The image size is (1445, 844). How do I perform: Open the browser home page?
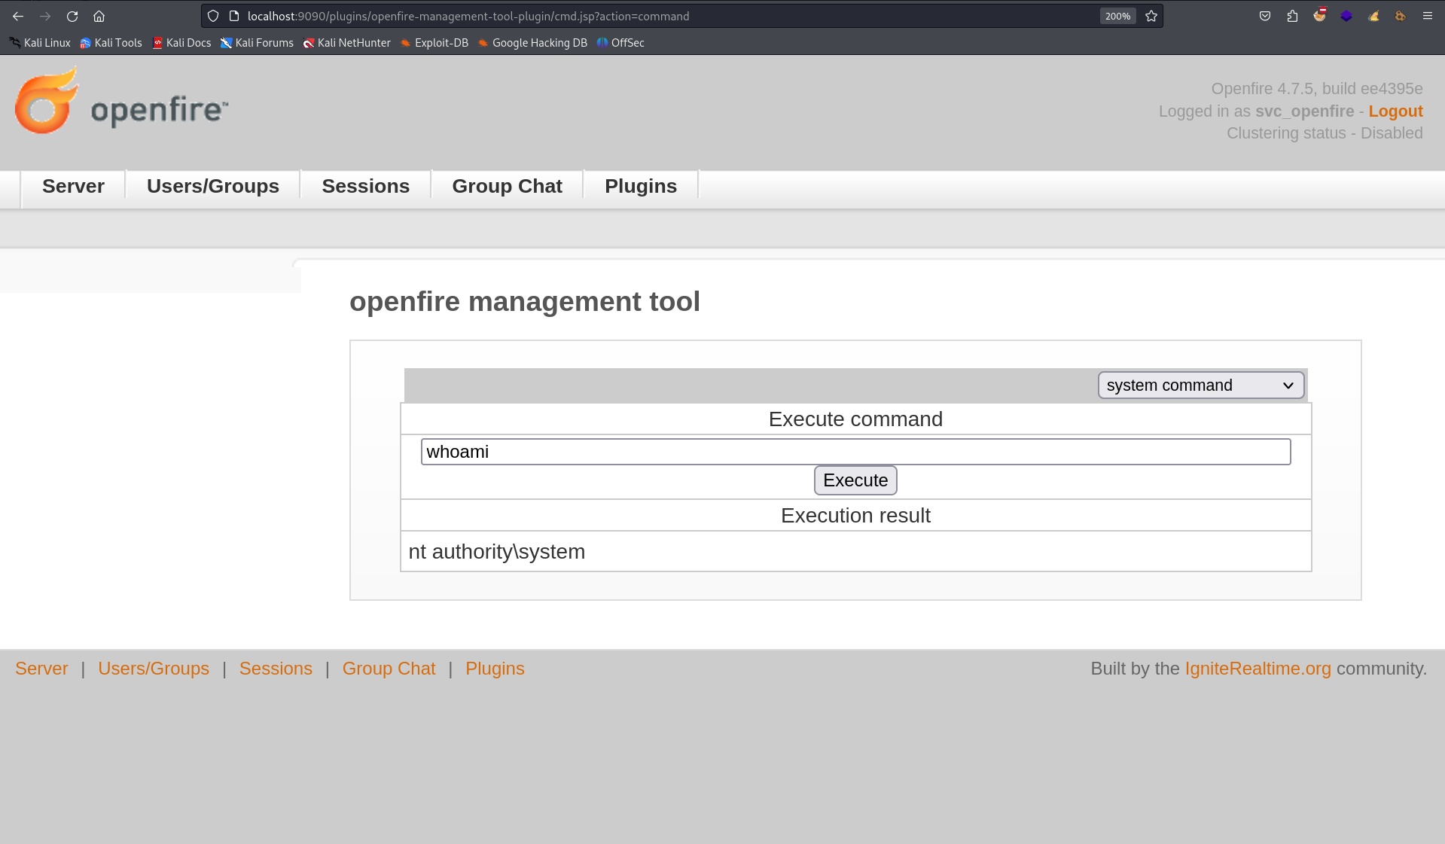pos(99,16)
